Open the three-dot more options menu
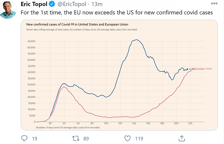 (x=214, y=4)
